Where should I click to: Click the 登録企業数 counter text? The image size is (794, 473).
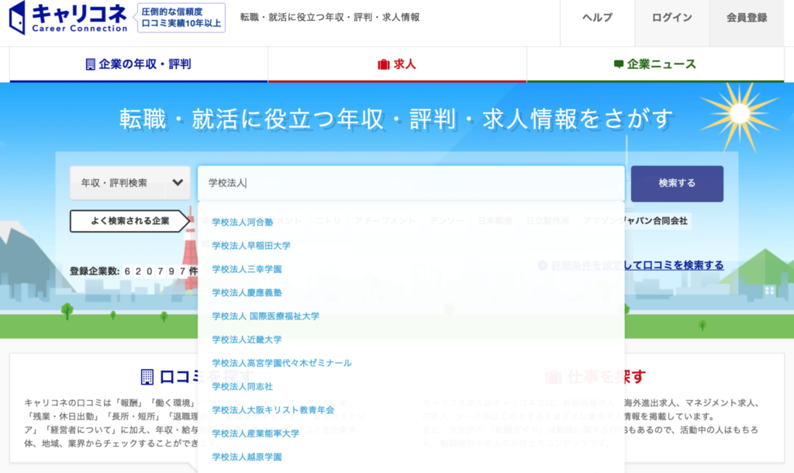tap(133, 271)
